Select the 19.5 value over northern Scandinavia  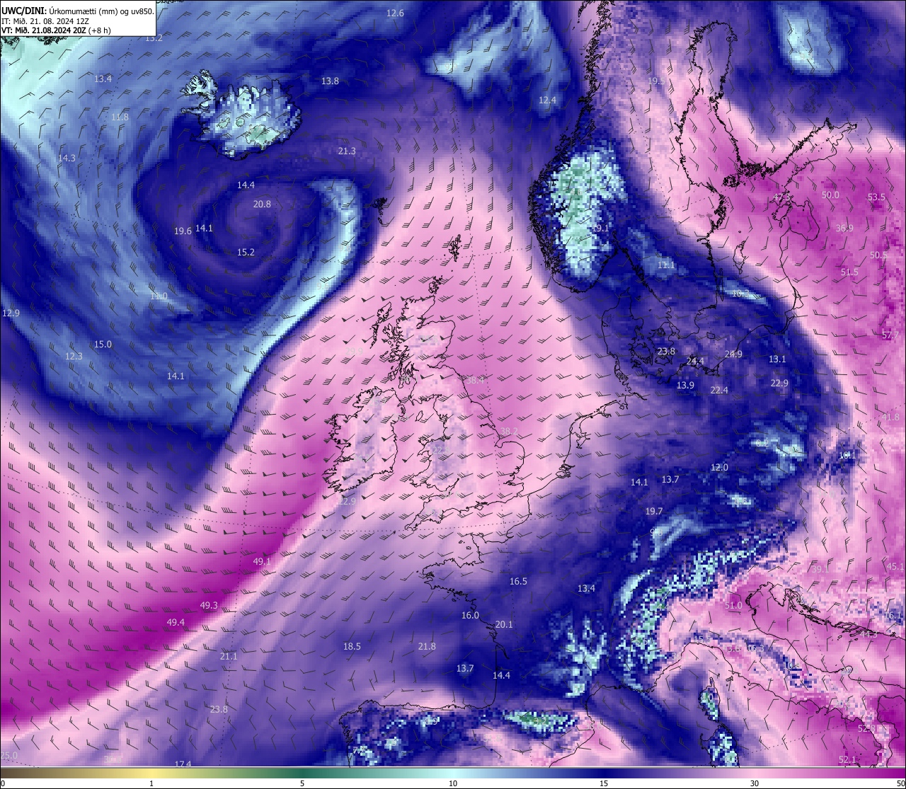pyautogui.click(x=656, y=81)
